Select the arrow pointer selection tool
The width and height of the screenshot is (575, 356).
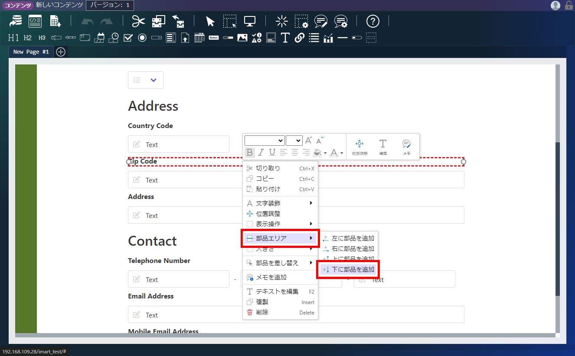(210, 21)
